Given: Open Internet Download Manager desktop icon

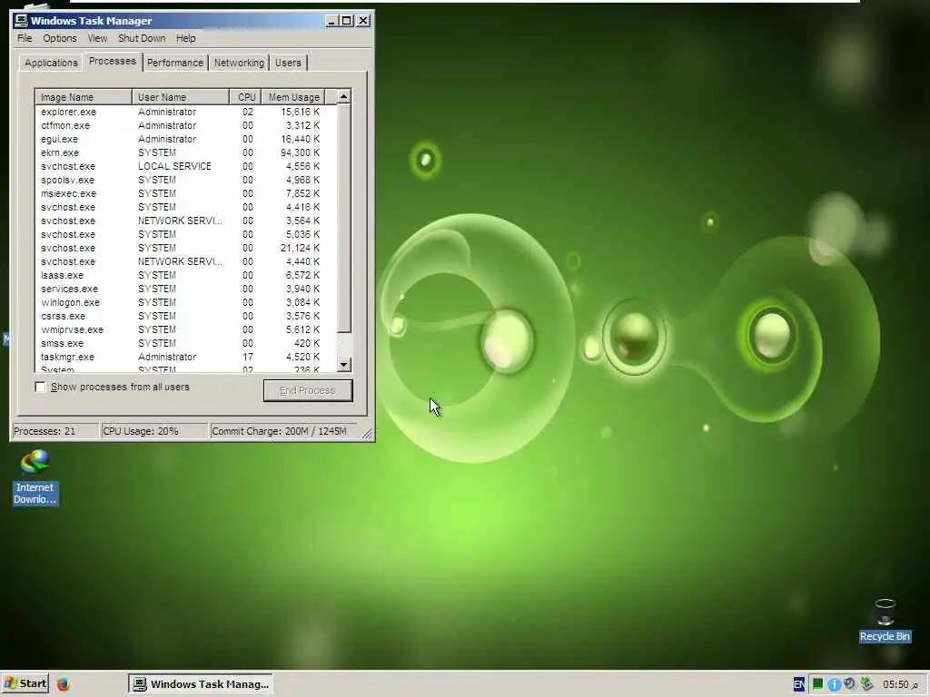Looking at the screenshot, I should click(x=35, y=477).
